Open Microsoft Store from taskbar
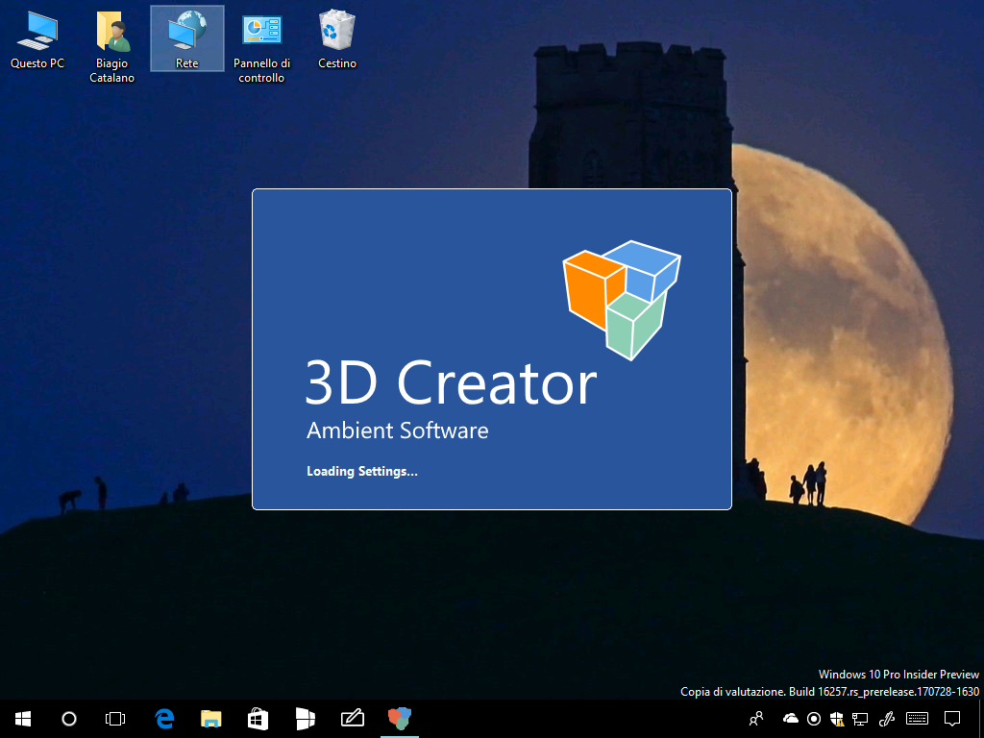Image resolution: width=984 pixels, height=738 pixels. coord(258,719)
